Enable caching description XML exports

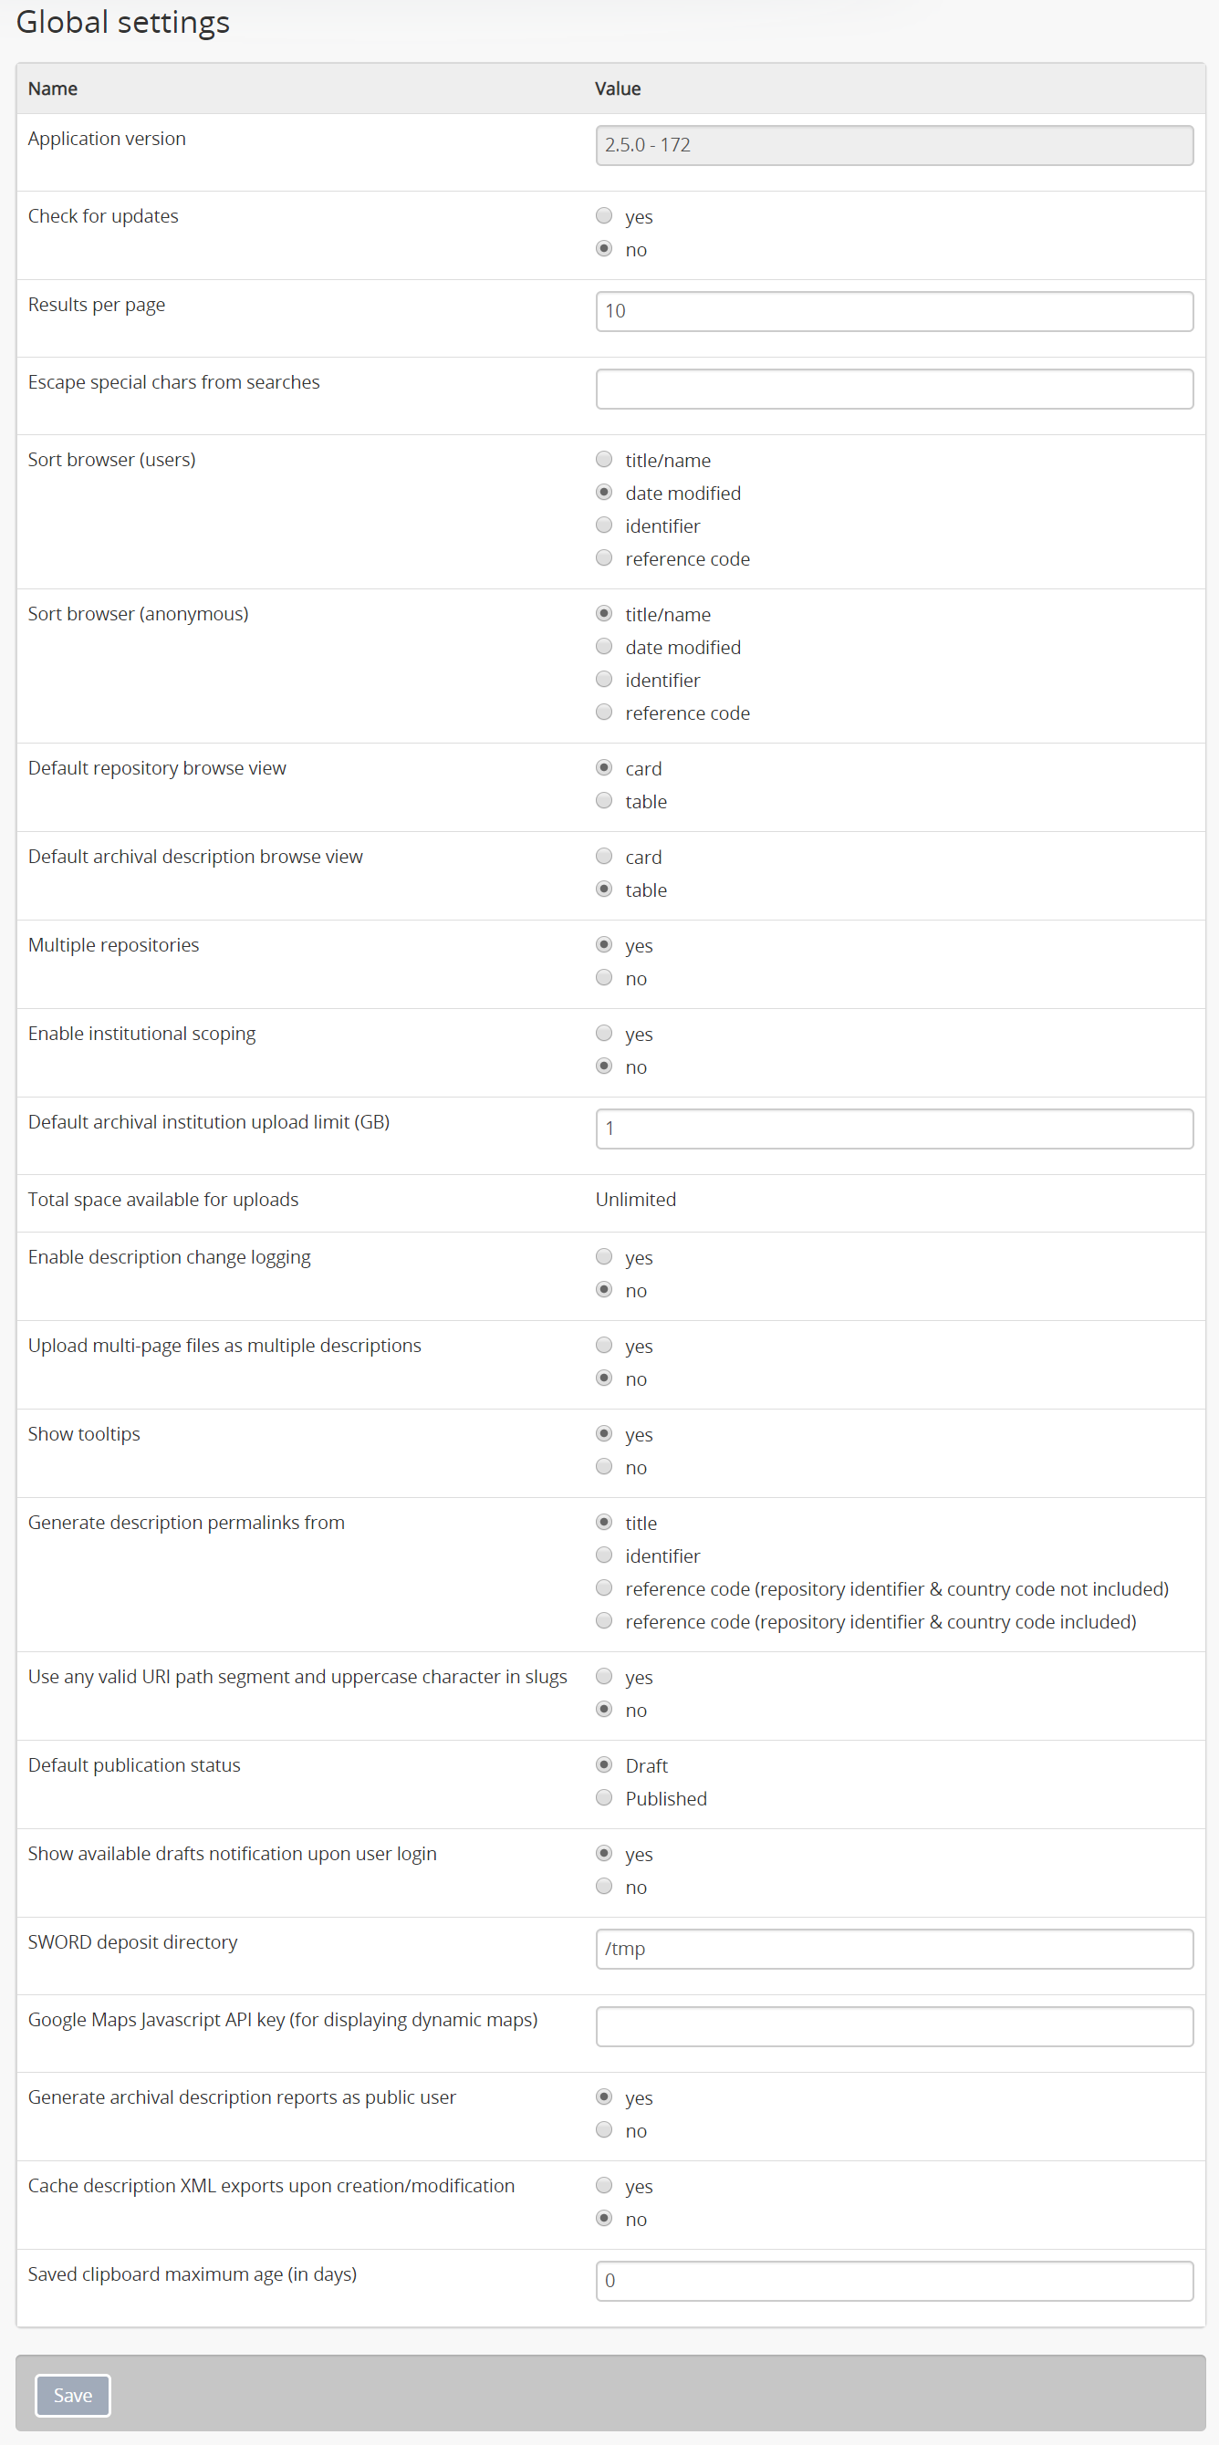[604, 2185]
